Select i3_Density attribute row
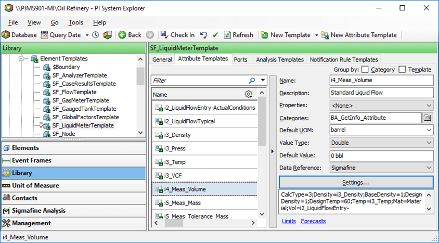 (204, 135)
